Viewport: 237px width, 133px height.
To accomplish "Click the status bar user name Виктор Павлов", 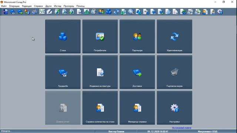I will [x=116, y=132].
